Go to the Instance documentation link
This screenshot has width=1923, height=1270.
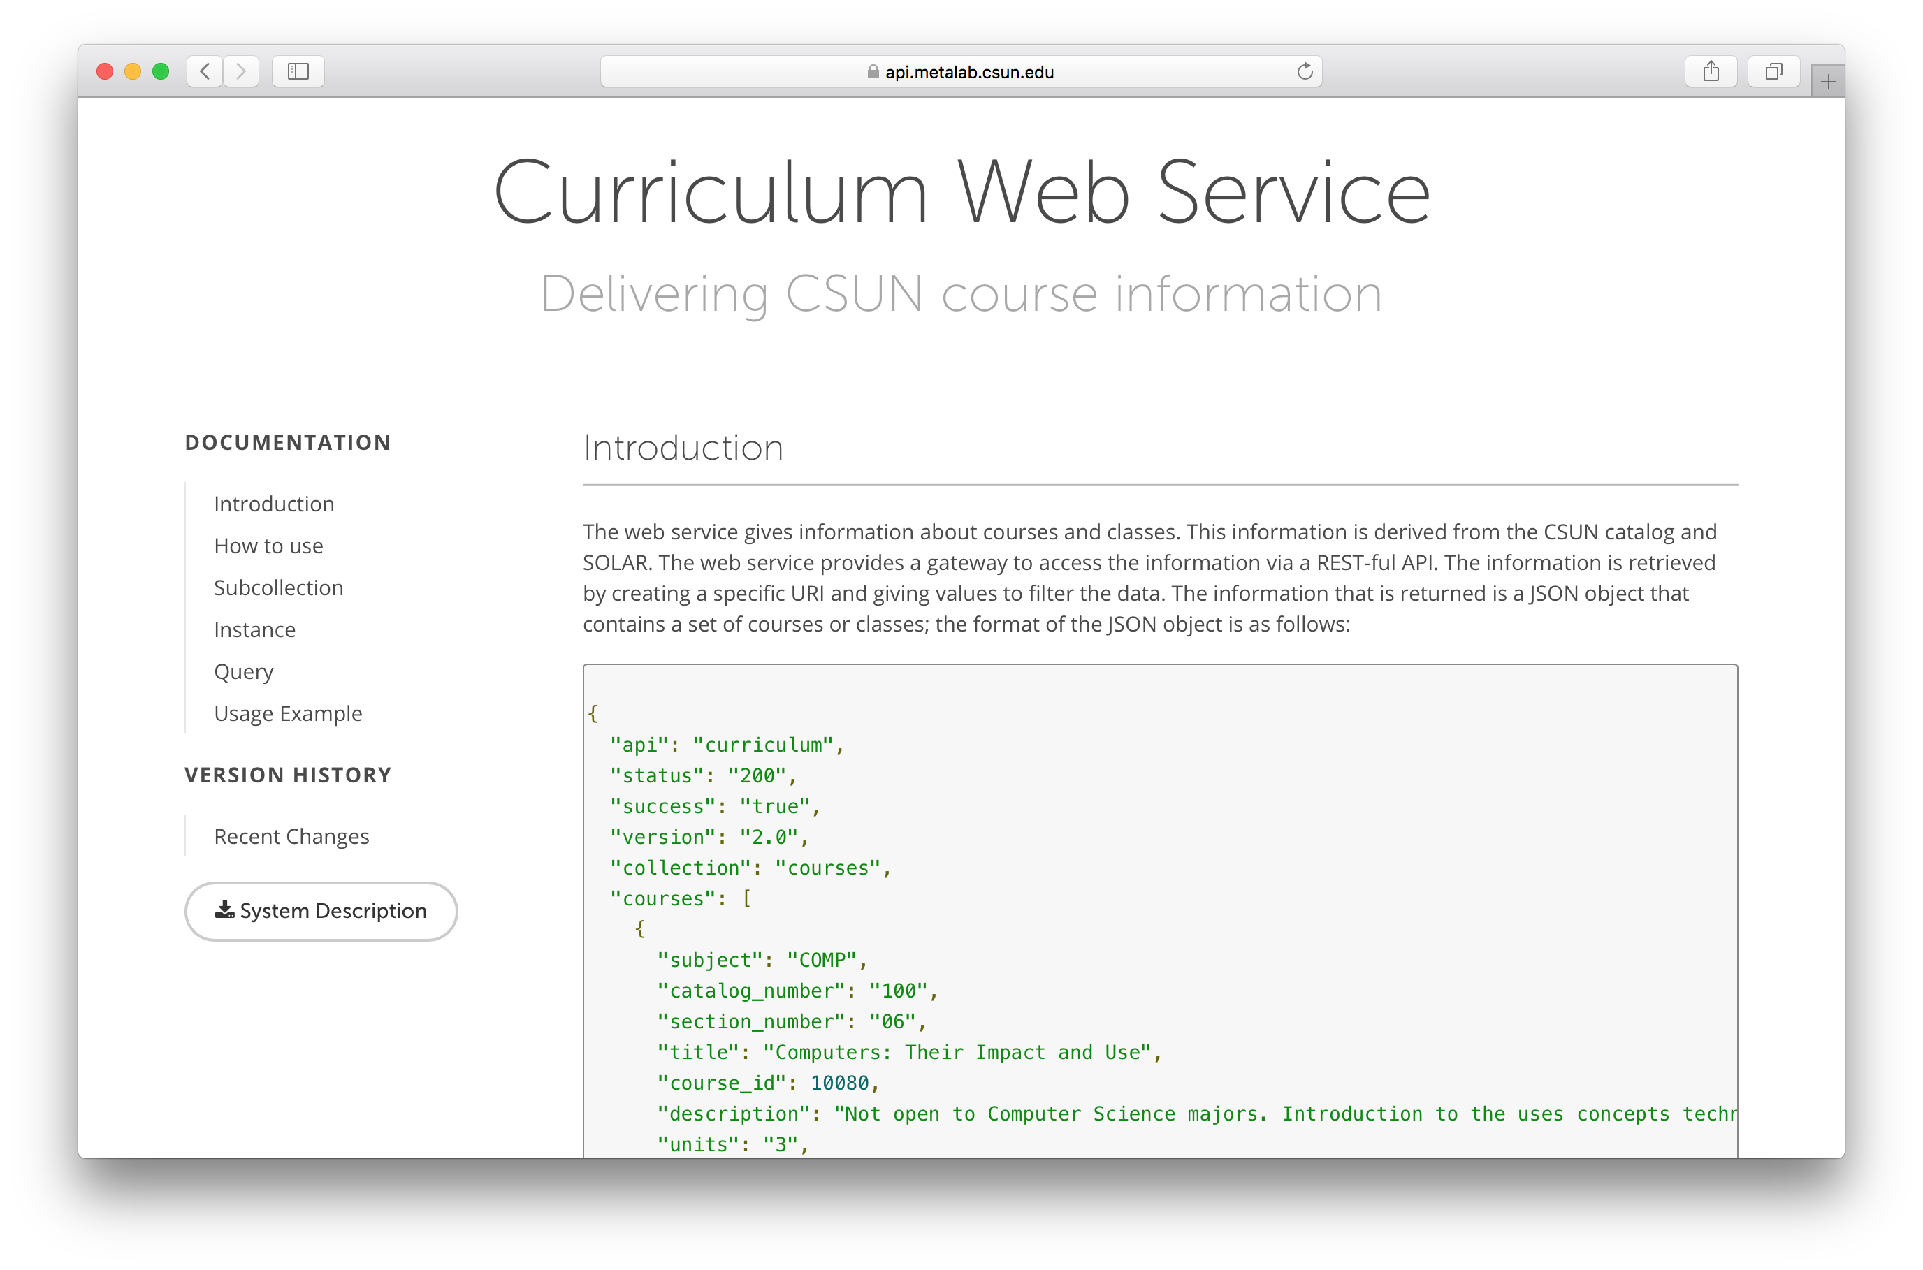[x=254, y=629]
